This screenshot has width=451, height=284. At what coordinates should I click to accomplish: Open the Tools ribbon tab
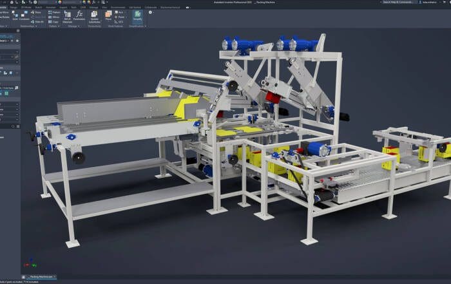[x=74, y=8]
